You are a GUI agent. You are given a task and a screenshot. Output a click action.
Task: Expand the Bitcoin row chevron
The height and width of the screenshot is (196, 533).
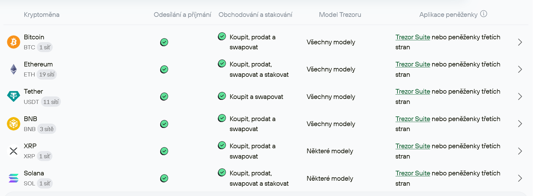click(520, 42)
